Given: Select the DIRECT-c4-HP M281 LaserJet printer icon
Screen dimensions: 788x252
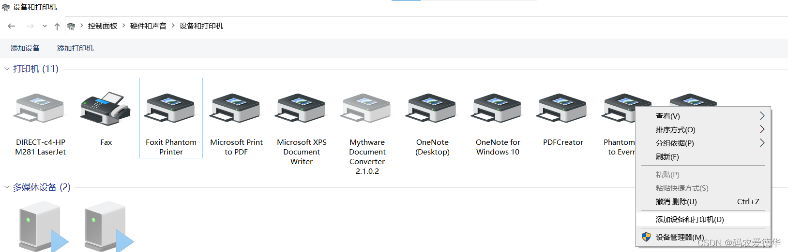Looking at the screenshot, I should pyautogui.click(x=40, y=108).
